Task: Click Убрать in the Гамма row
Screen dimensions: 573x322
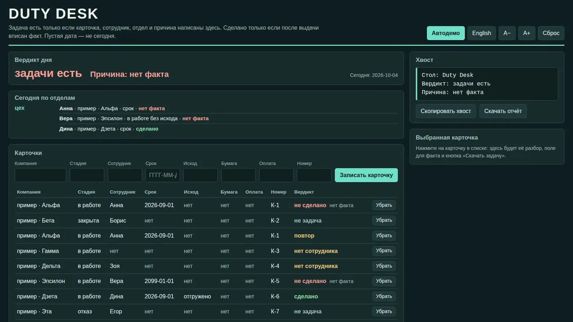Action: pos(384,251)
